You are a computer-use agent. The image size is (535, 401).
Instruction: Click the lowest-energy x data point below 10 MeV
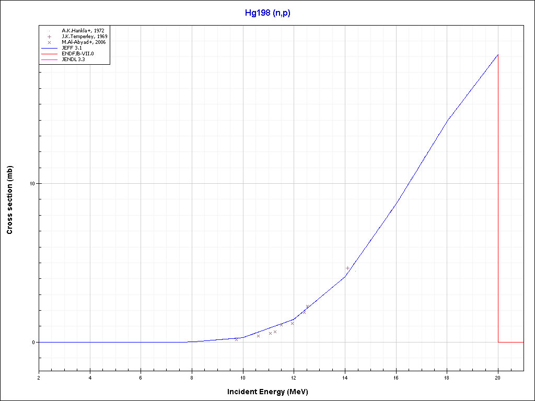coord(236,339)
